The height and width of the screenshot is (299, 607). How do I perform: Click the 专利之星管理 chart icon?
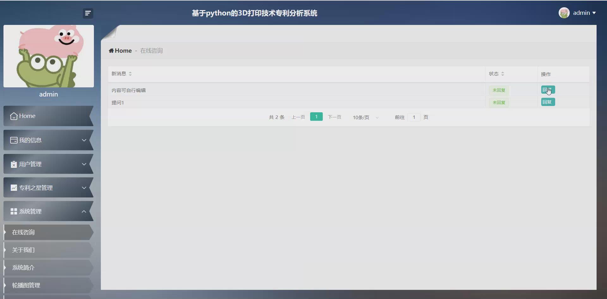[x=13, y=187]
